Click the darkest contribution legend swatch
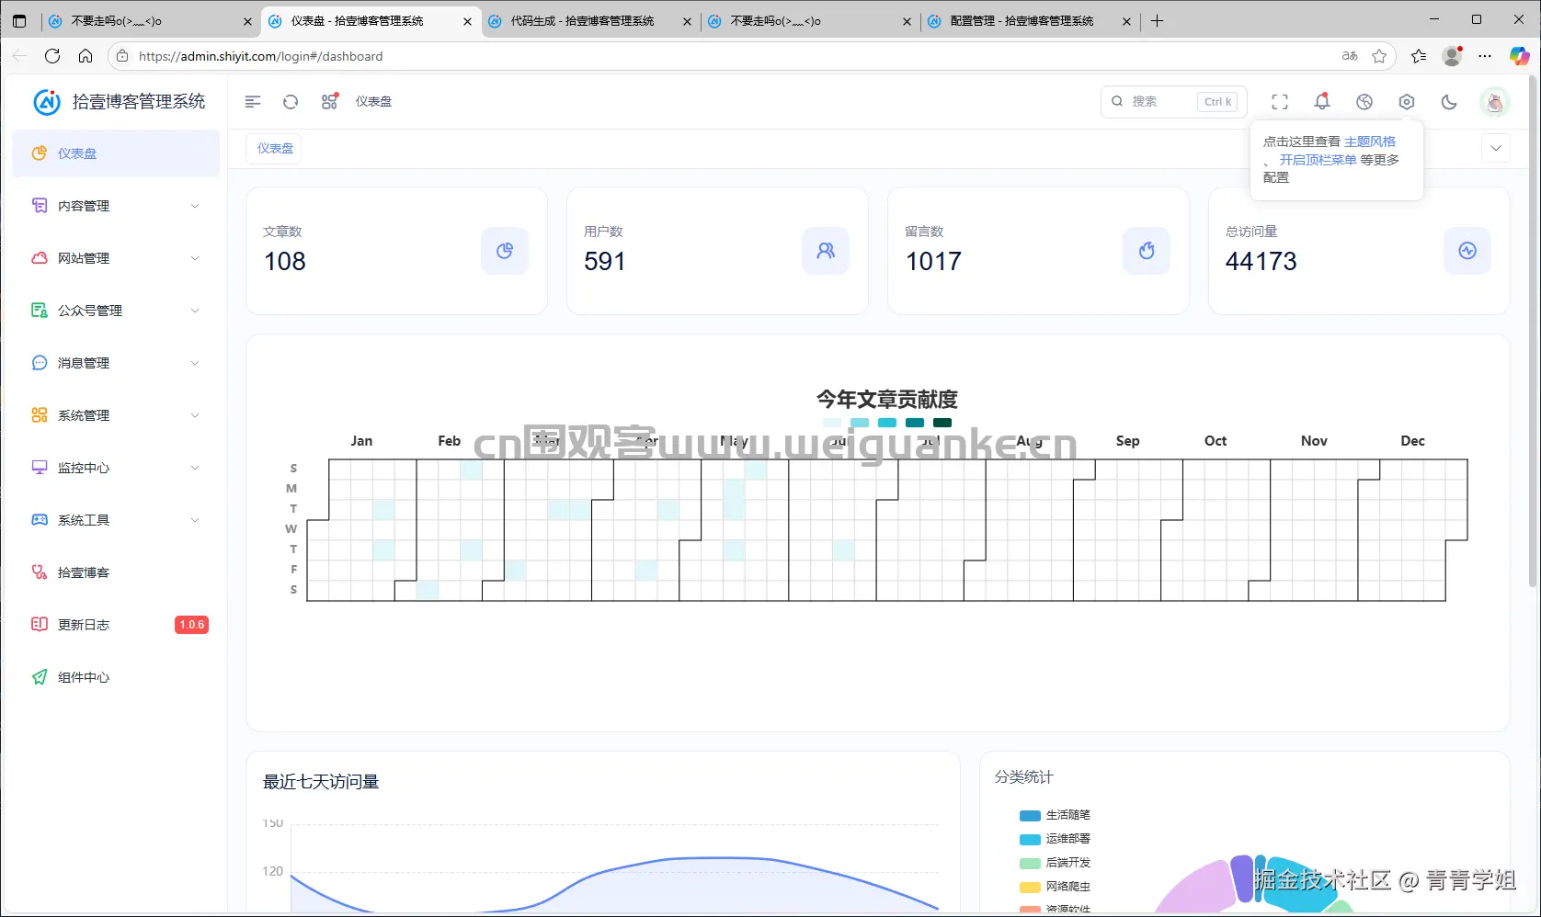The height and width of the screenshot is (917, 1541). coord(942,423)
